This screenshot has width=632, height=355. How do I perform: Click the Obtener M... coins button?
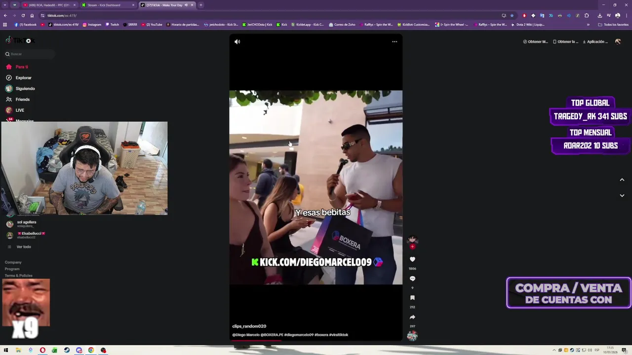536,42
